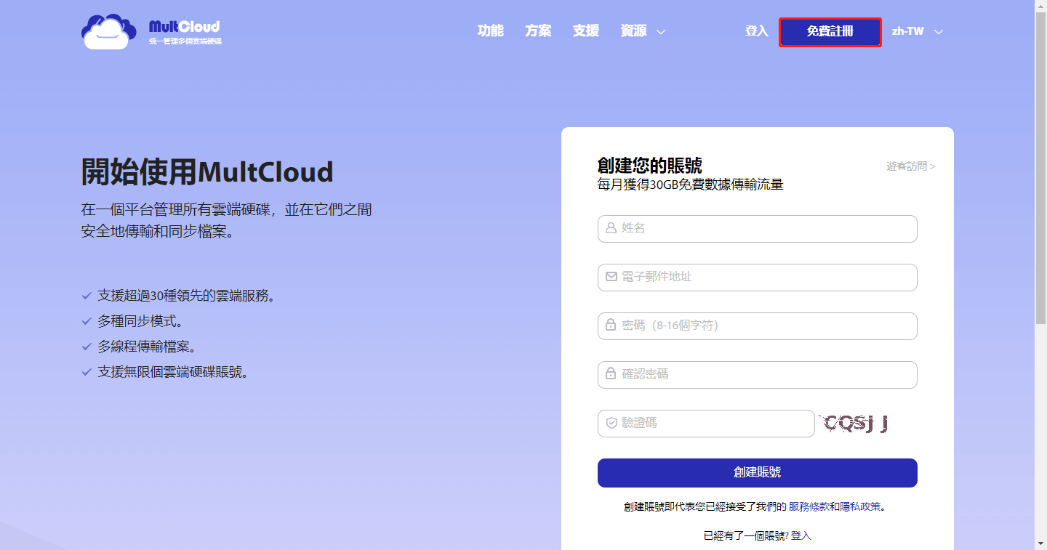Viewport: 1047px width, 550px height.
Task: Click the text 支援無限個雲端硬碟賬號。
Action: tap(174, 372)
